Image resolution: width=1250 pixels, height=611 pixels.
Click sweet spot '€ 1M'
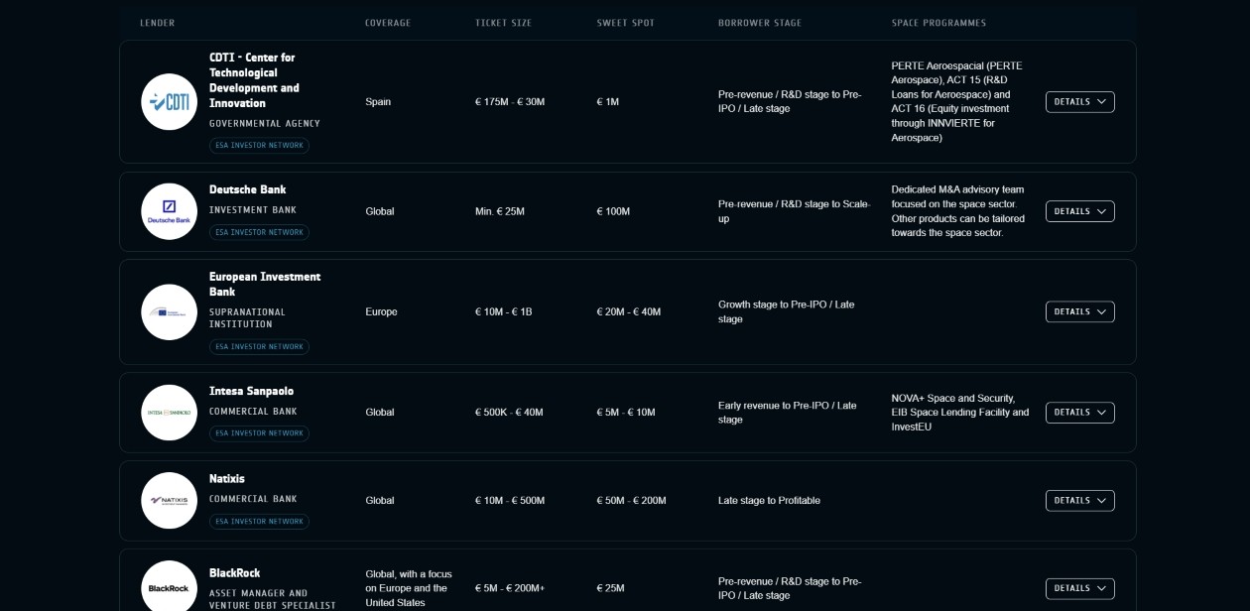(607, 102)
